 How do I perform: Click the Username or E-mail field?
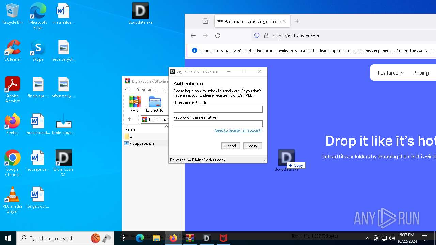pos(218,109)
